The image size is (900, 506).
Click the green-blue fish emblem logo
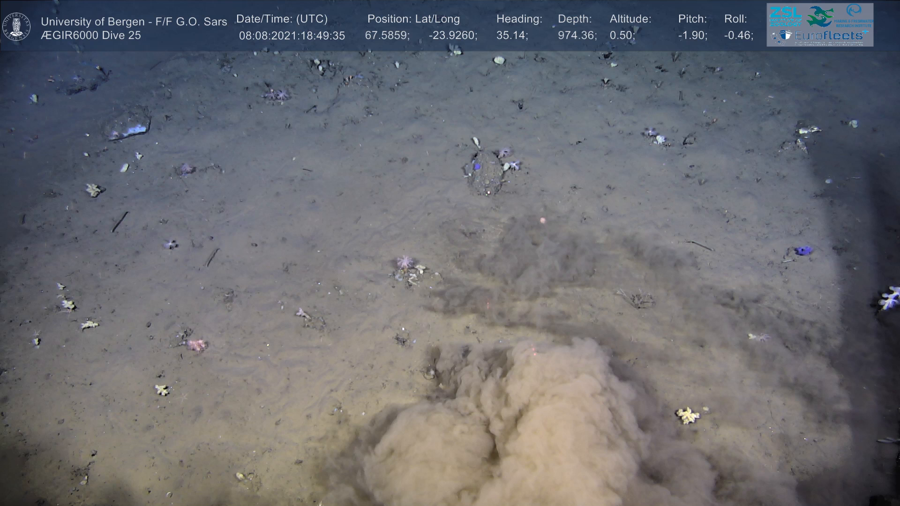pos(819,16)
